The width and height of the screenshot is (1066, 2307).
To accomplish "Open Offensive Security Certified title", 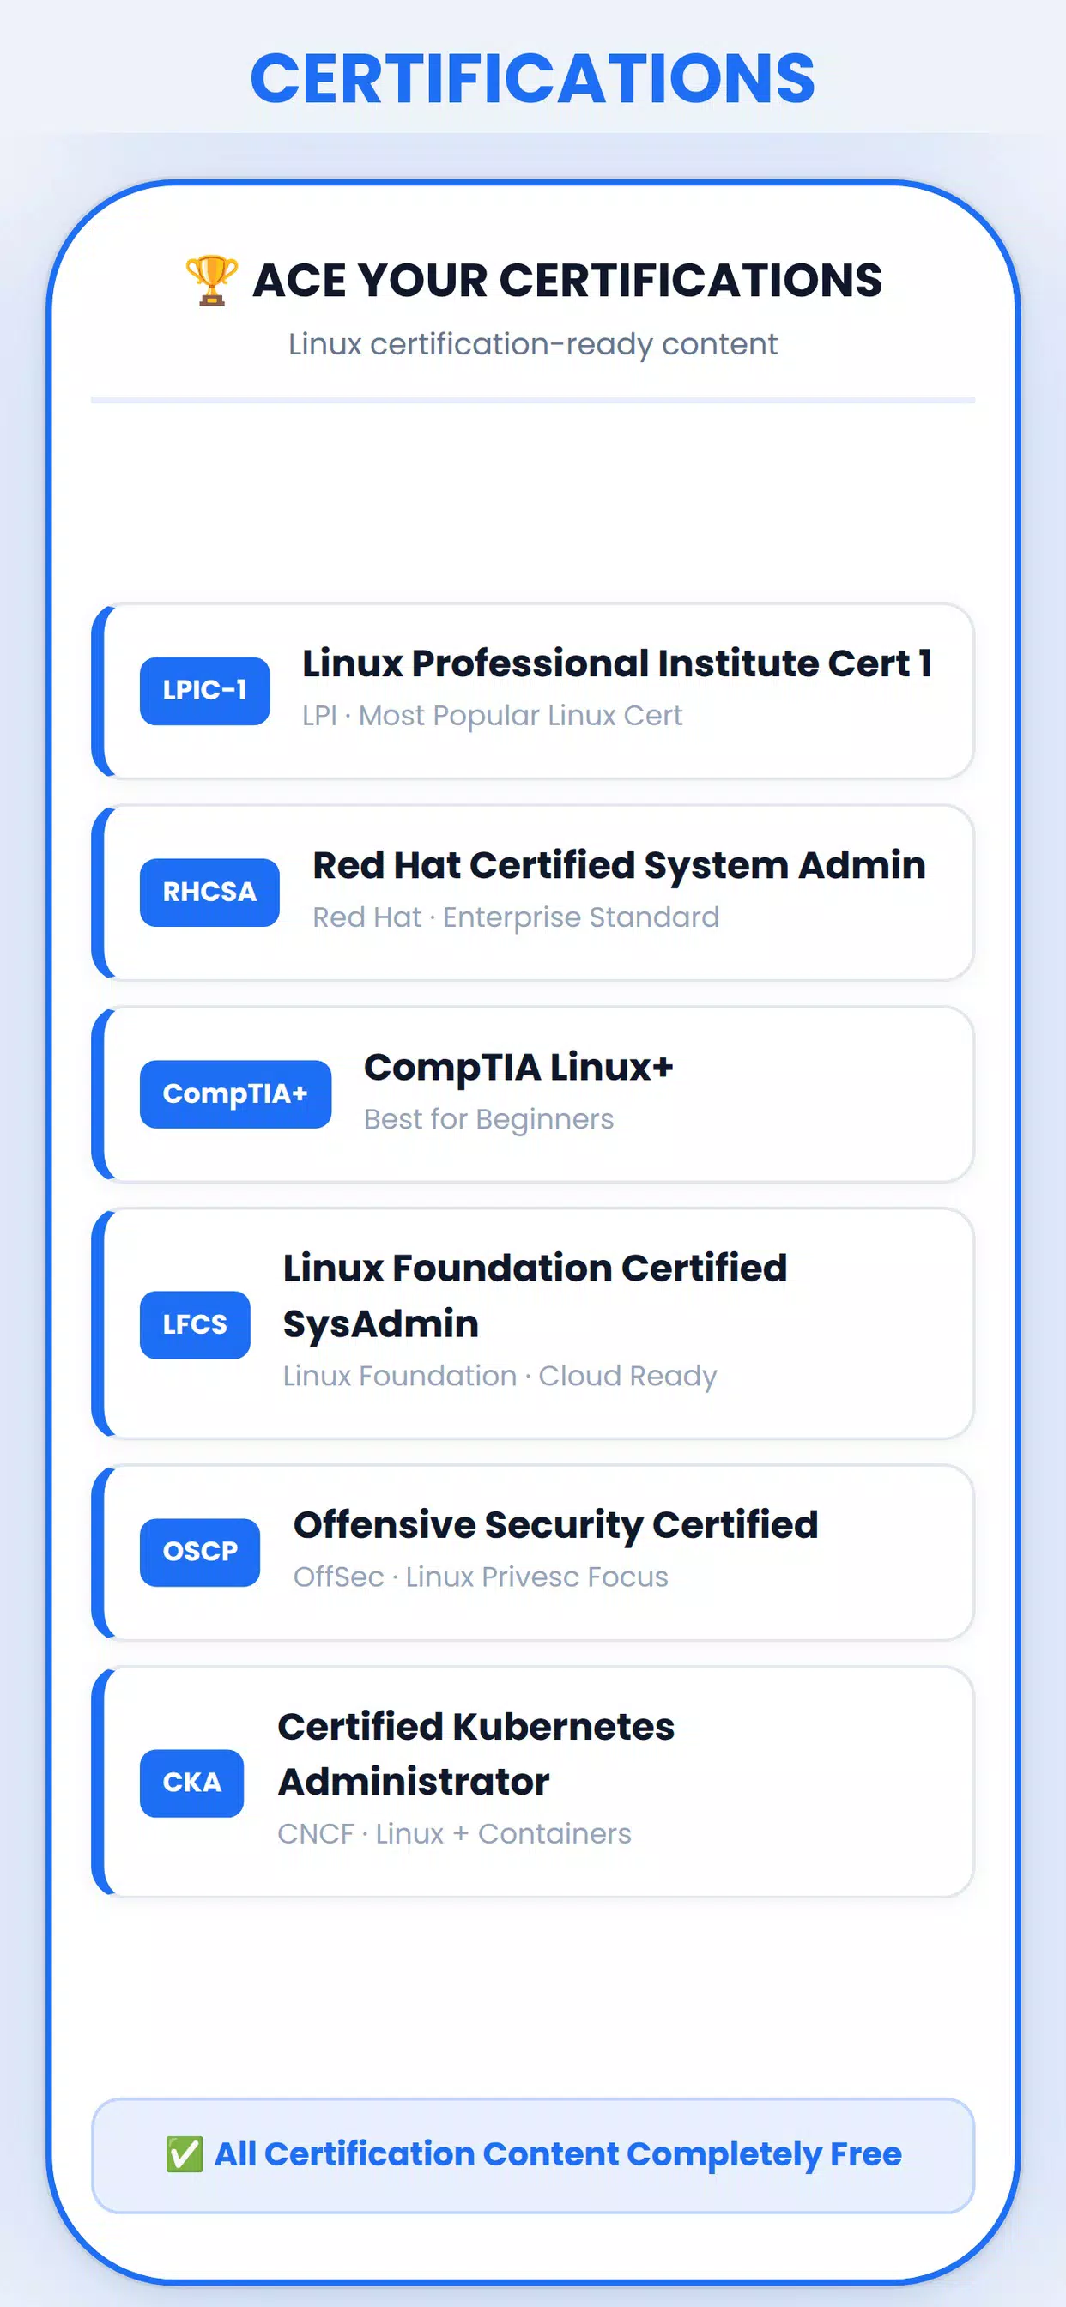I will point(555,1525).
